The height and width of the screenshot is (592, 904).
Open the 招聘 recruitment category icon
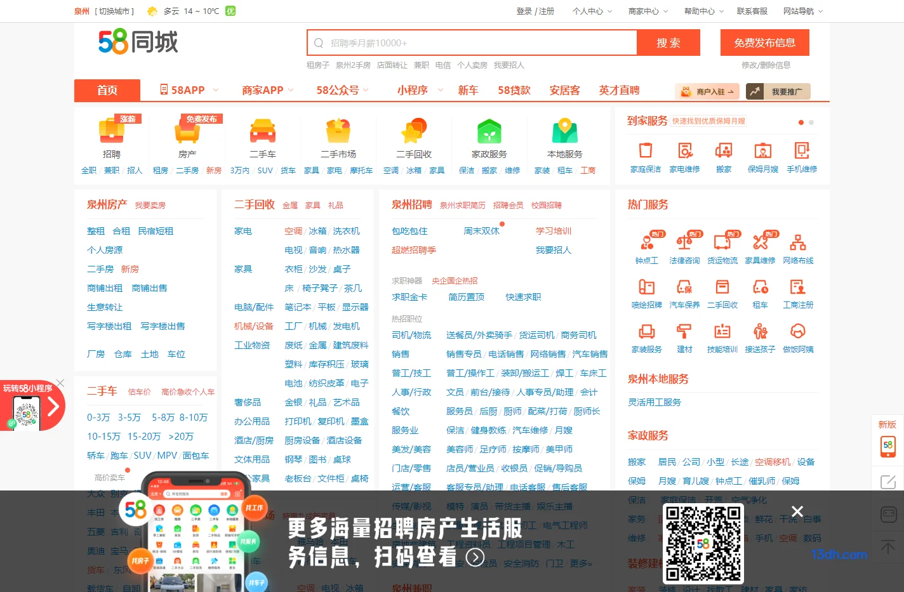112,131
